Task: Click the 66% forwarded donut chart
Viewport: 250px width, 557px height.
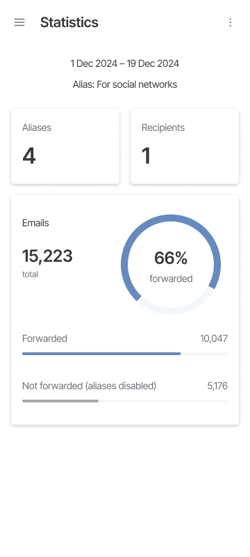Action: (171, 265)
